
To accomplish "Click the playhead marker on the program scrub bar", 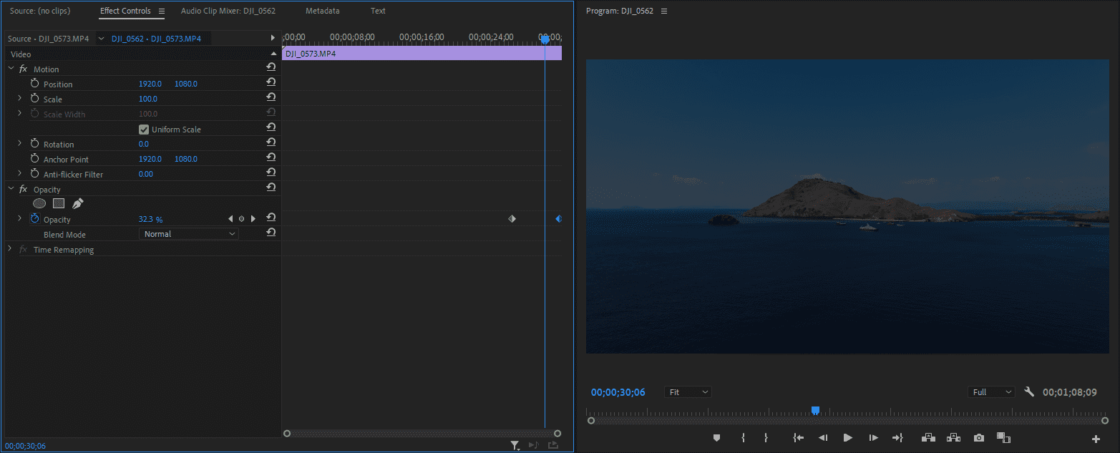I will click(x=815, y=410).
